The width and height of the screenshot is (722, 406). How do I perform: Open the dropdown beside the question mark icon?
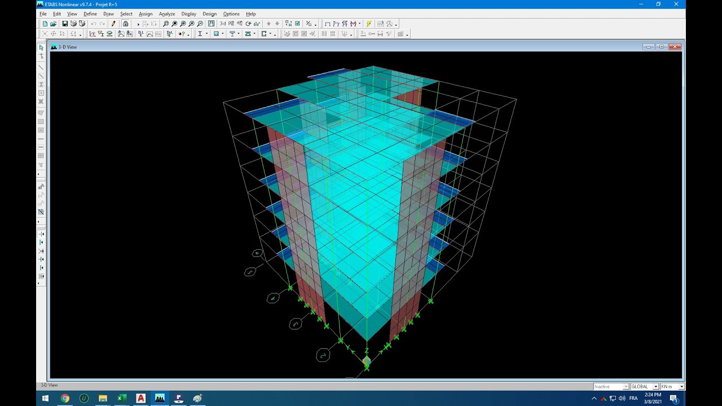[x=188, y=34]
